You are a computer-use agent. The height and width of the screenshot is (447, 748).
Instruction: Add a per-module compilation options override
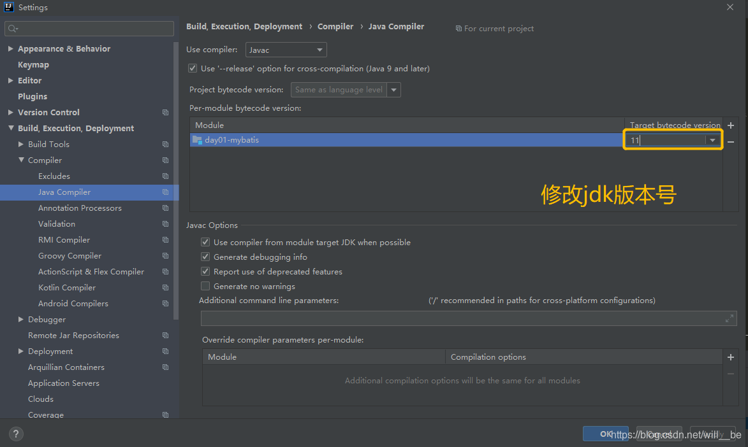tap(730, 357)
